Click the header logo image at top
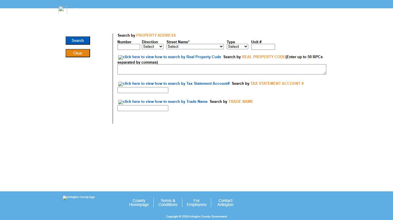 [63, 10]
